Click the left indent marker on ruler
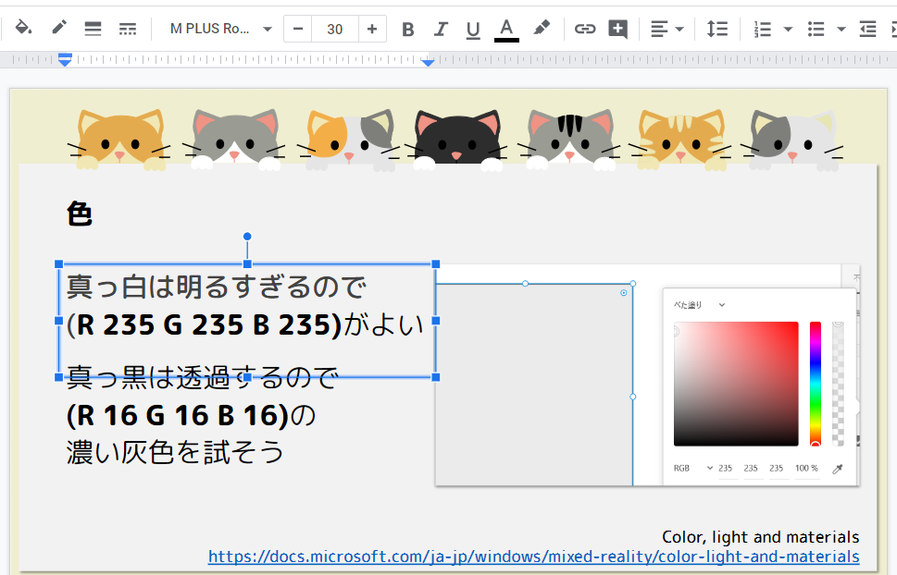The width and height of the screenshot is (897, 575). [x=65, y=59]
